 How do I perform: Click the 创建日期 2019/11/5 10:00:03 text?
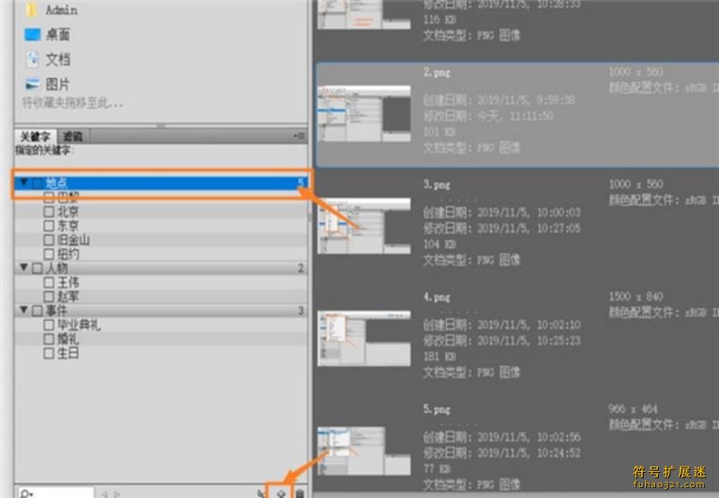click(x=502, y=212)
